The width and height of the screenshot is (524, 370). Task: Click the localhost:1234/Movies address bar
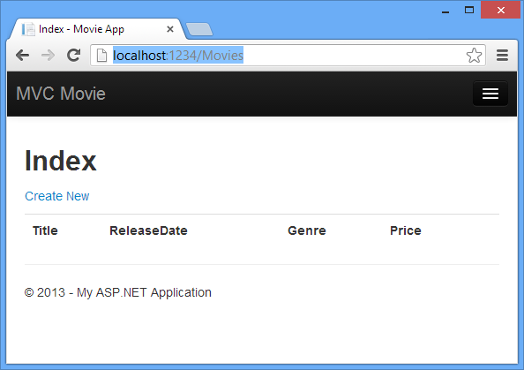[x=288, y=56]
